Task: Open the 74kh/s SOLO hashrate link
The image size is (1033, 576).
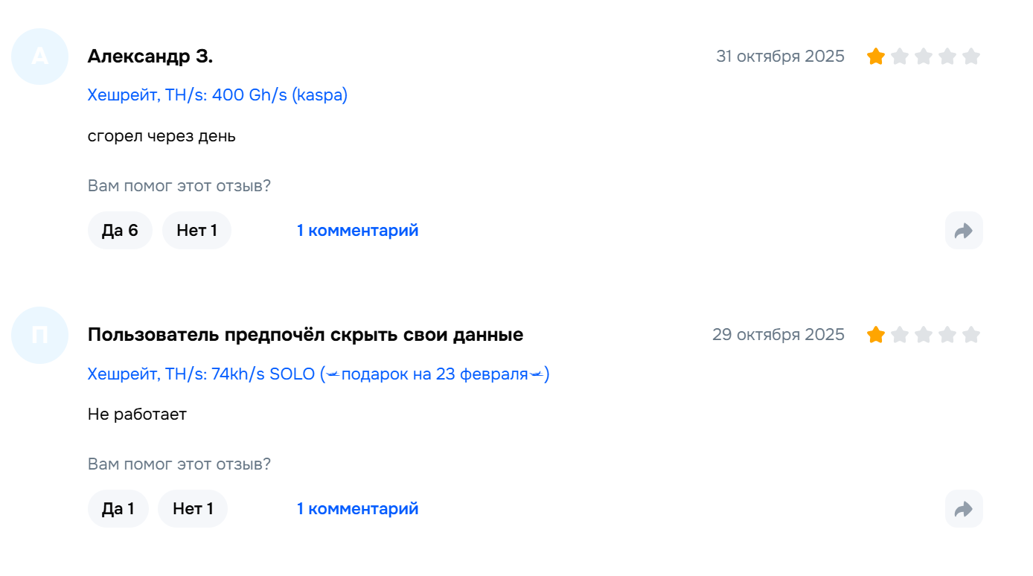Action: (x=318, y=374)
